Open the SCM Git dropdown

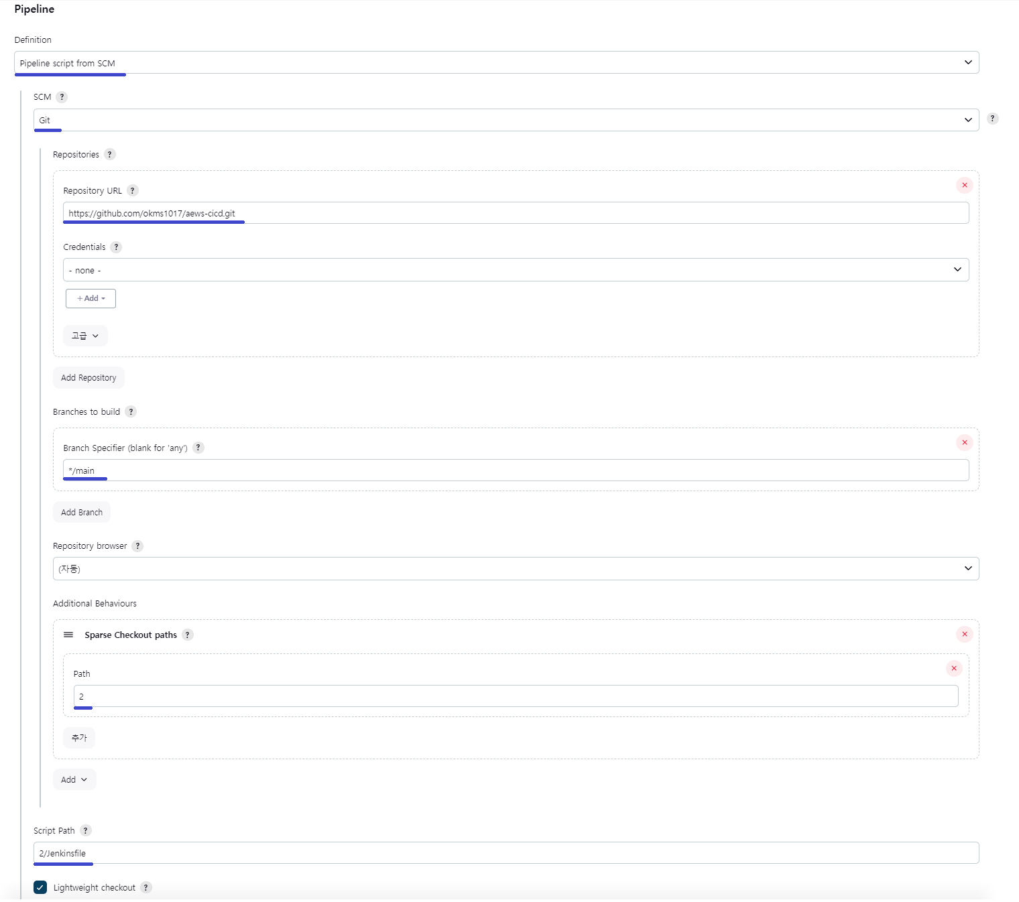(x=506, y=121)
